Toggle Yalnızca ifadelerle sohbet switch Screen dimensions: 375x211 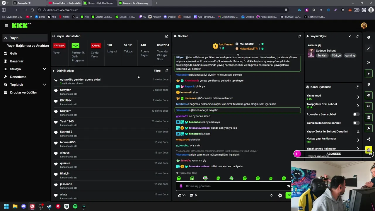tap(356, 123)
